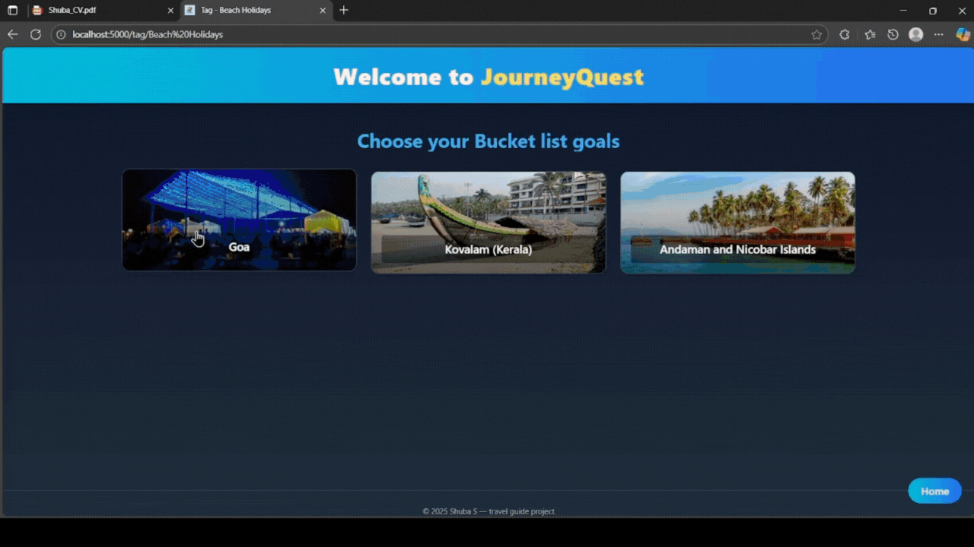Viewport: 974px width, 547px height.
Task: Click the user profile avatar icon
Action: click(916, 34)
